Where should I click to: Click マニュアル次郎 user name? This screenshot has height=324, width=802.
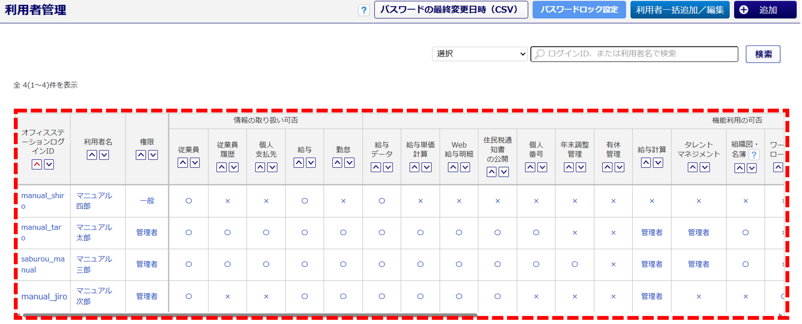tap(94, 296)
